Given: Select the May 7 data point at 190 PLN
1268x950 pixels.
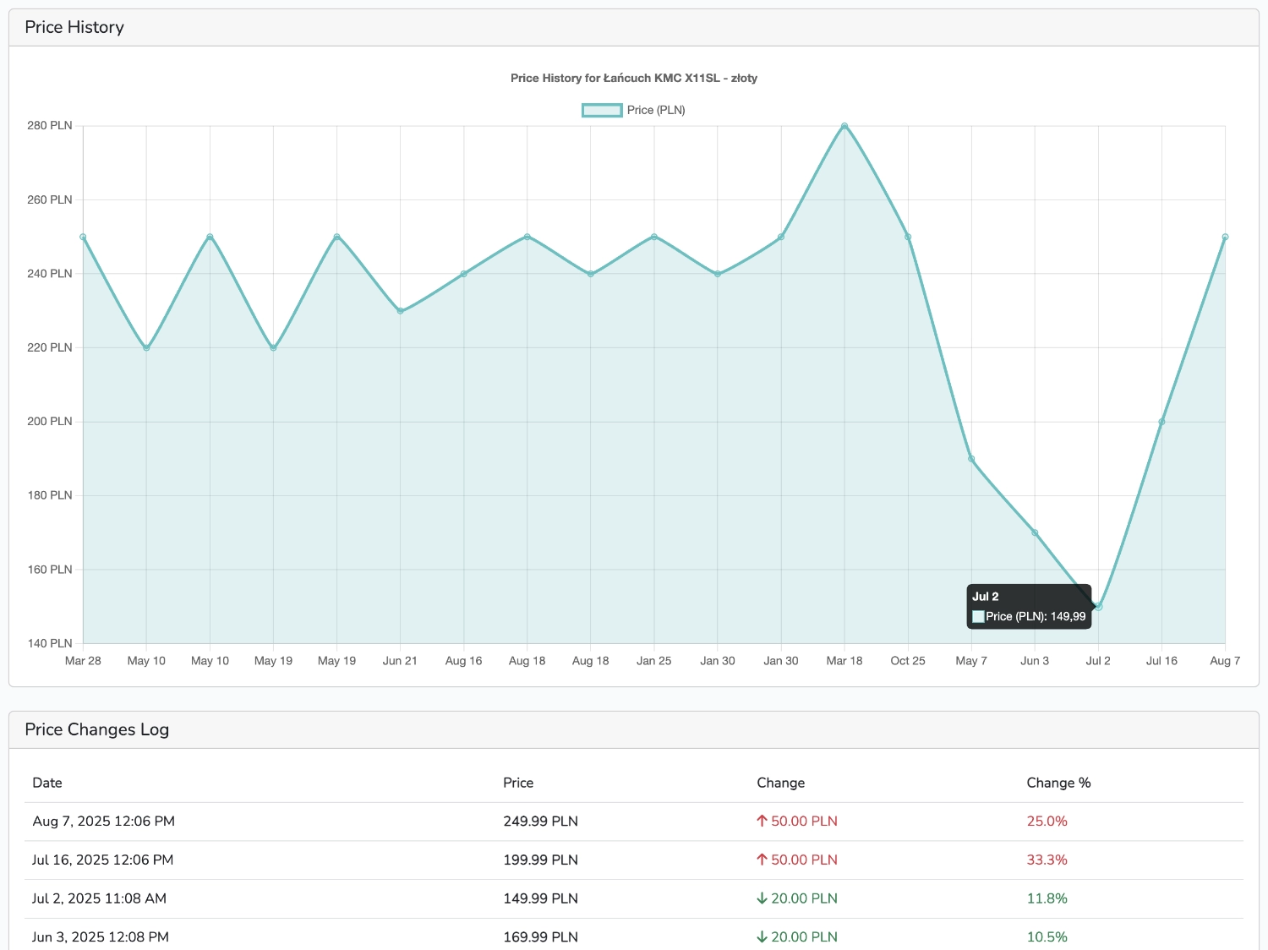Looking at the screenshot, I should click(971, 459).
